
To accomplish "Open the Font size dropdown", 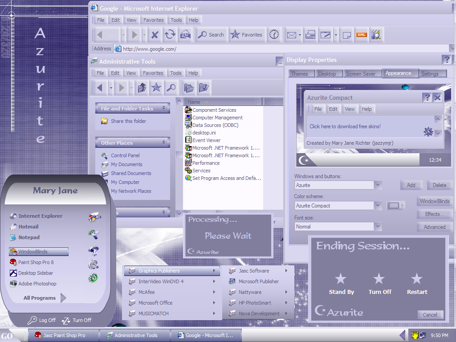I will click(378, 226).
